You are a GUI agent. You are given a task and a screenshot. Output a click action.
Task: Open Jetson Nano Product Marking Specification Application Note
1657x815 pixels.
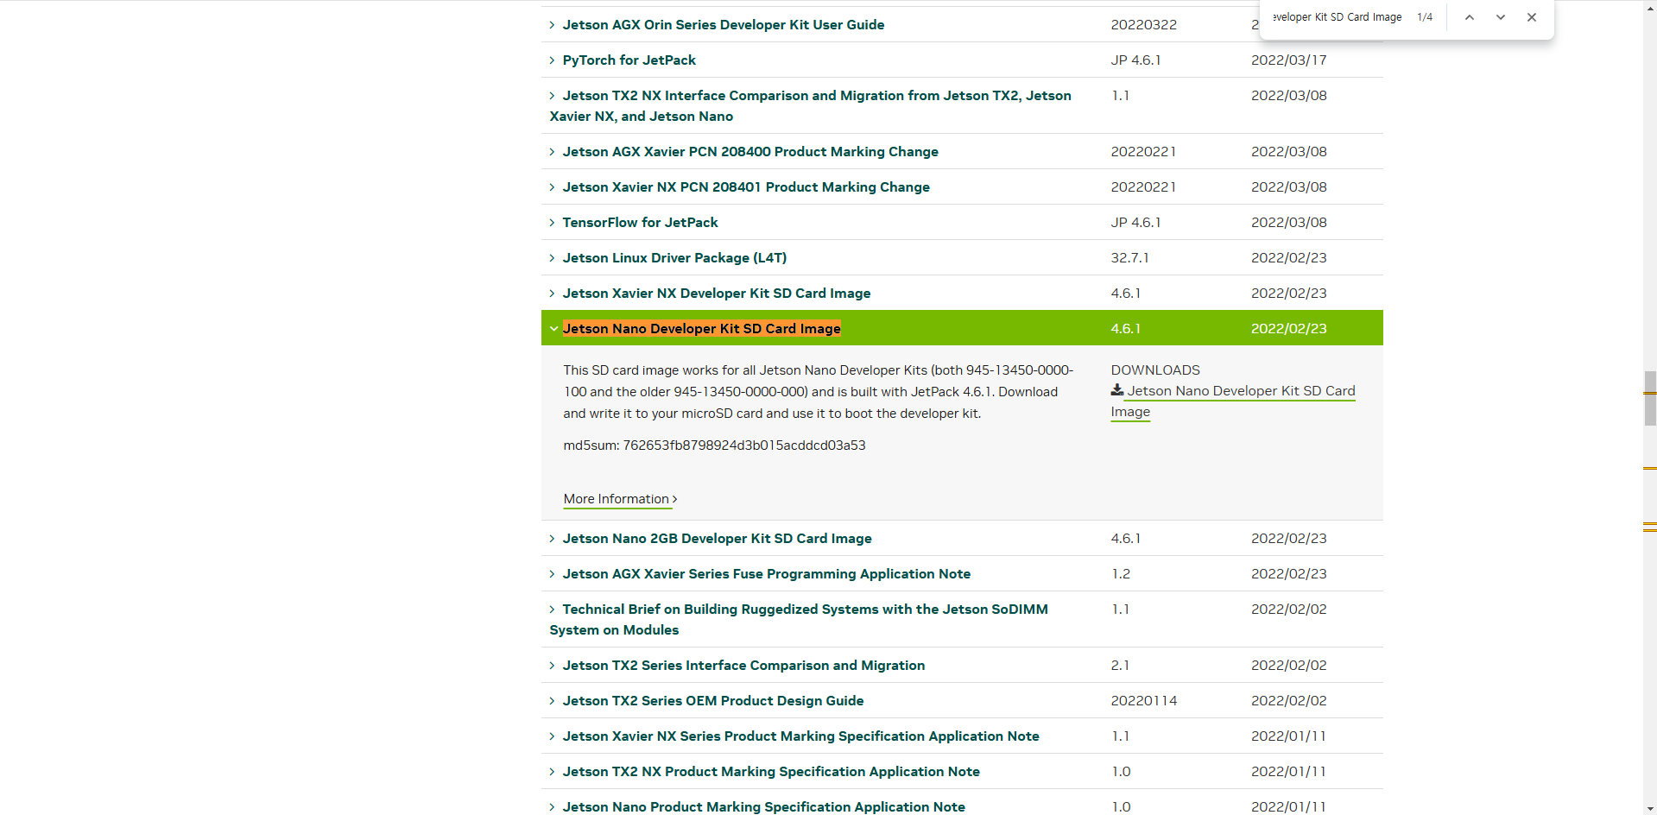point(764,807)
